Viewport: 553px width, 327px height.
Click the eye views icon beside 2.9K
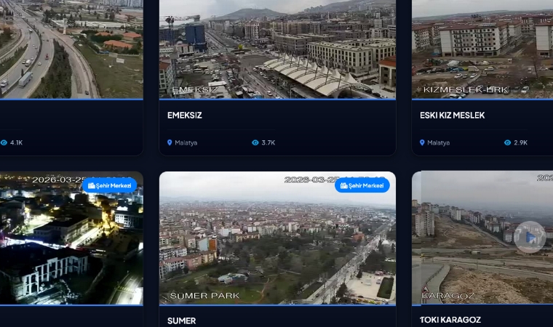[507, 142]
